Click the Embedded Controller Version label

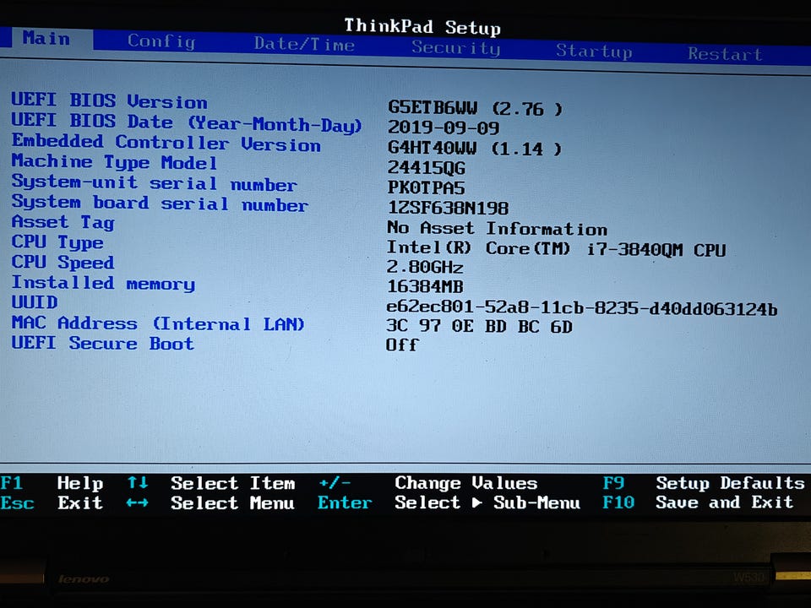coord(166,143)
